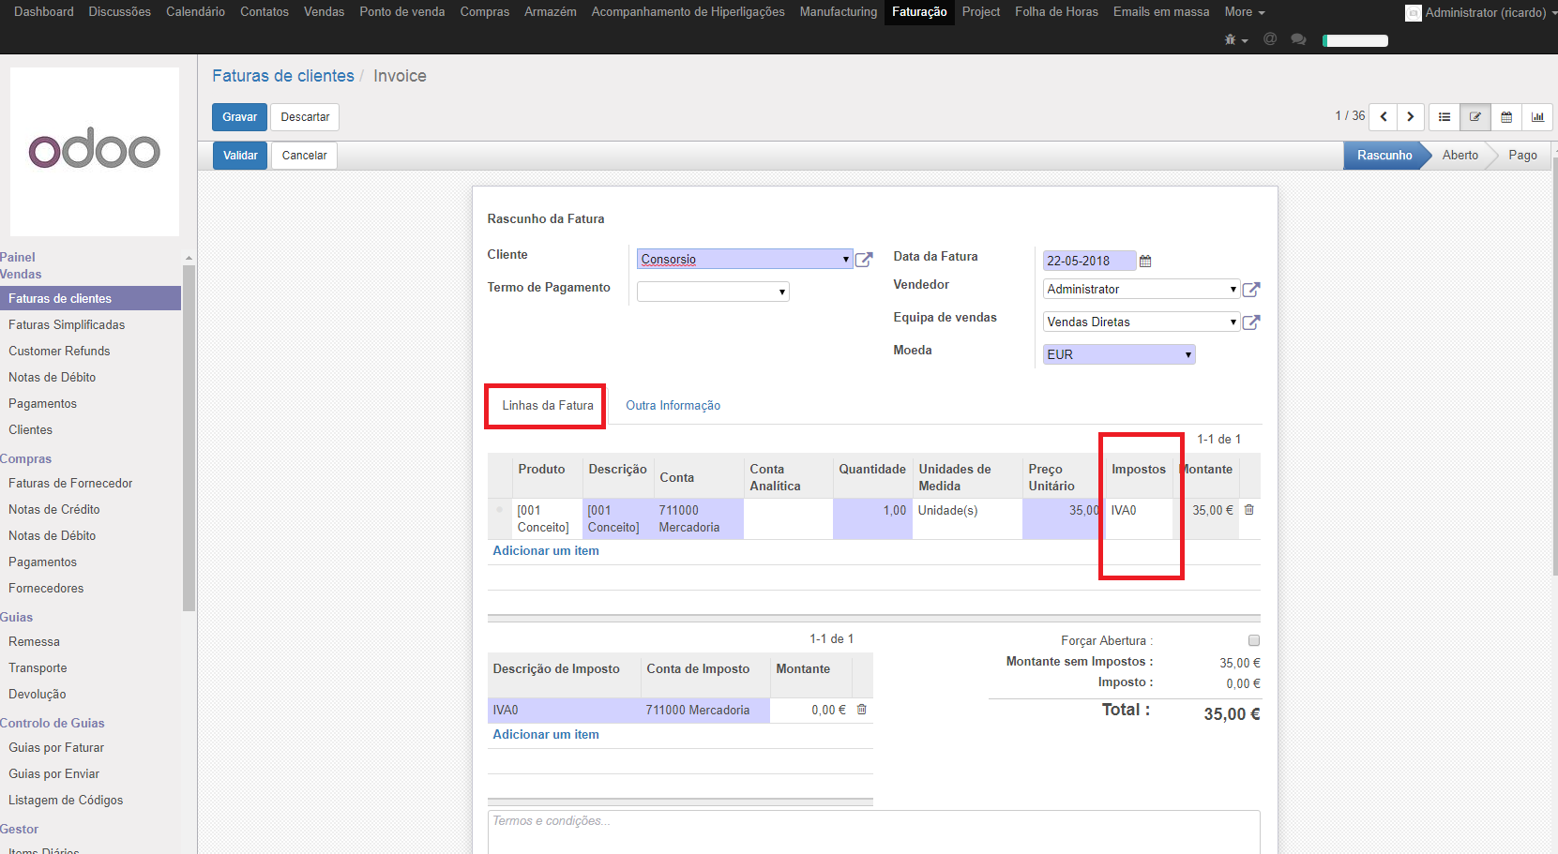Click the IVA0 cell in Impostos column
1558x854 pixels.
pos(1139,518)
